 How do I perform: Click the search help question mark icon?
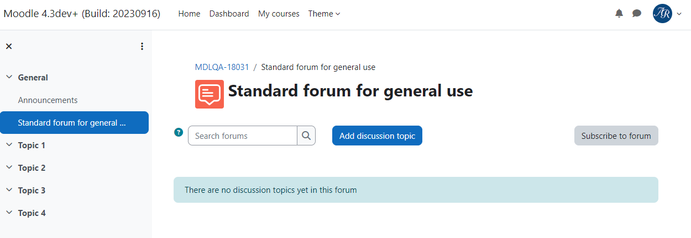179,132
